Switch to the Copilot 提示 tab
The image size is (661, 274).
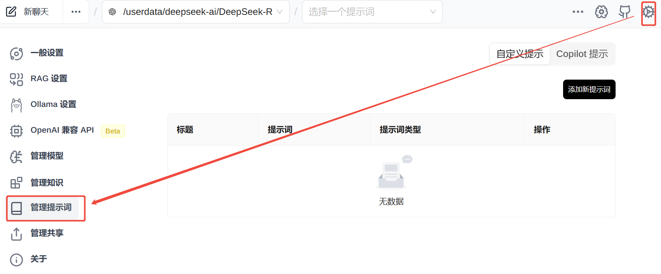[x=582, y=54]
